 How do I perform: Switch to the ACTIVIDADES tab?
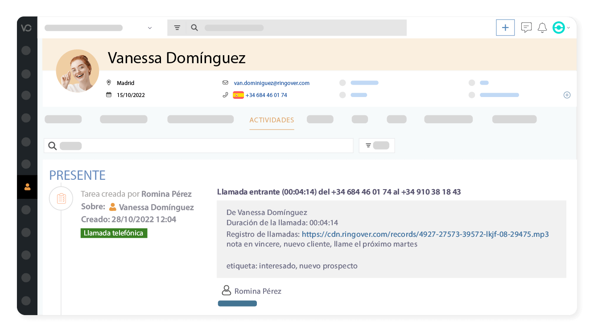[x=272, y=120]
